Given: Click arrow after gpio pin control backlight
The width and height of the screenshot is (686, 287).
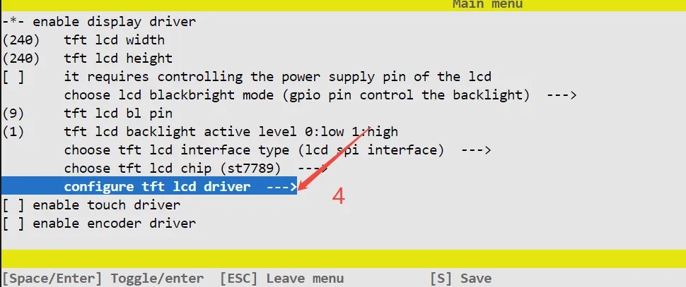Looking at the screenshot, I should point(562,95).
